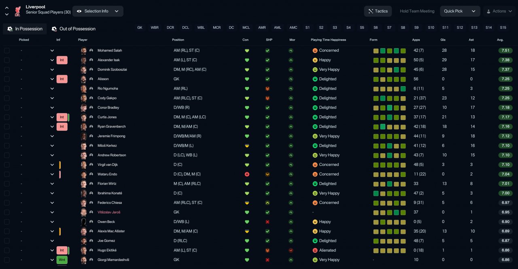Sort by Playing Time Happiness column header
518x269 pixels.
[328, 40]
